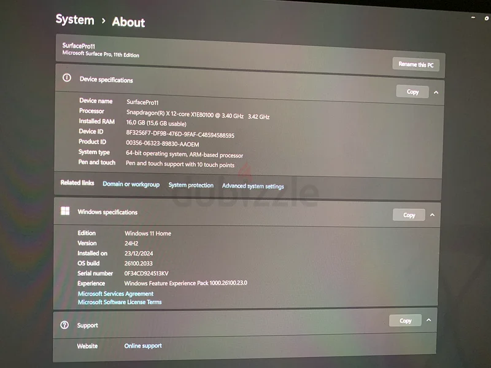Click the Serial number label
The width and height of the screenshot is (491, 368).
[95, 273]
